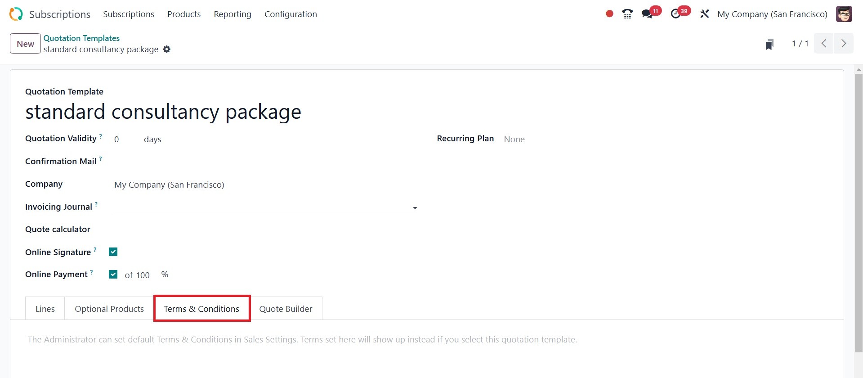Open the user avatar menu
This screenshot has height=378, width=863.
844,14
